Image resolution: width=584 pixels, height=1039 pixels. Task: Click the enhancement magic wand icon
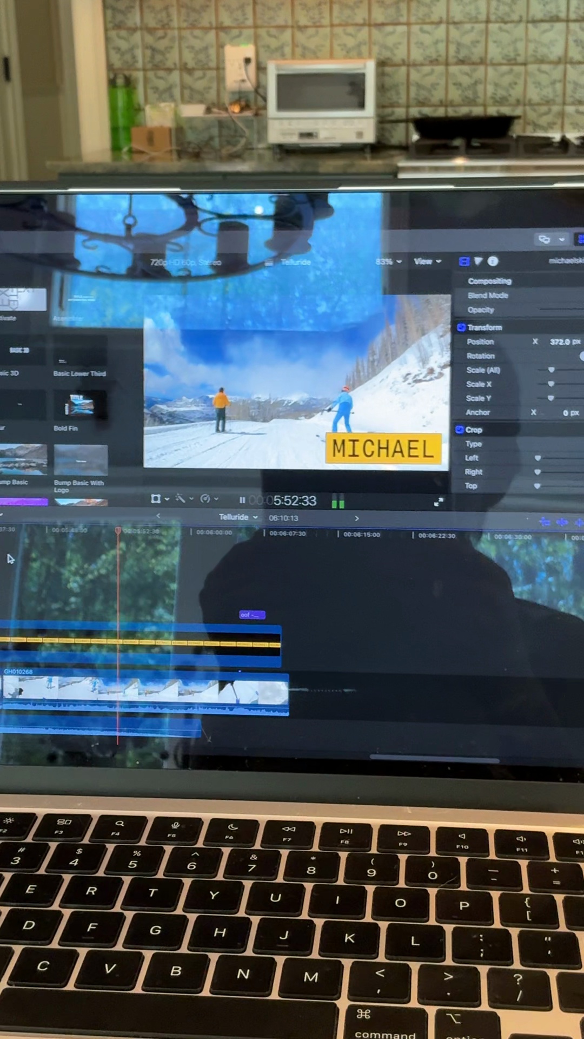(180, 498)
